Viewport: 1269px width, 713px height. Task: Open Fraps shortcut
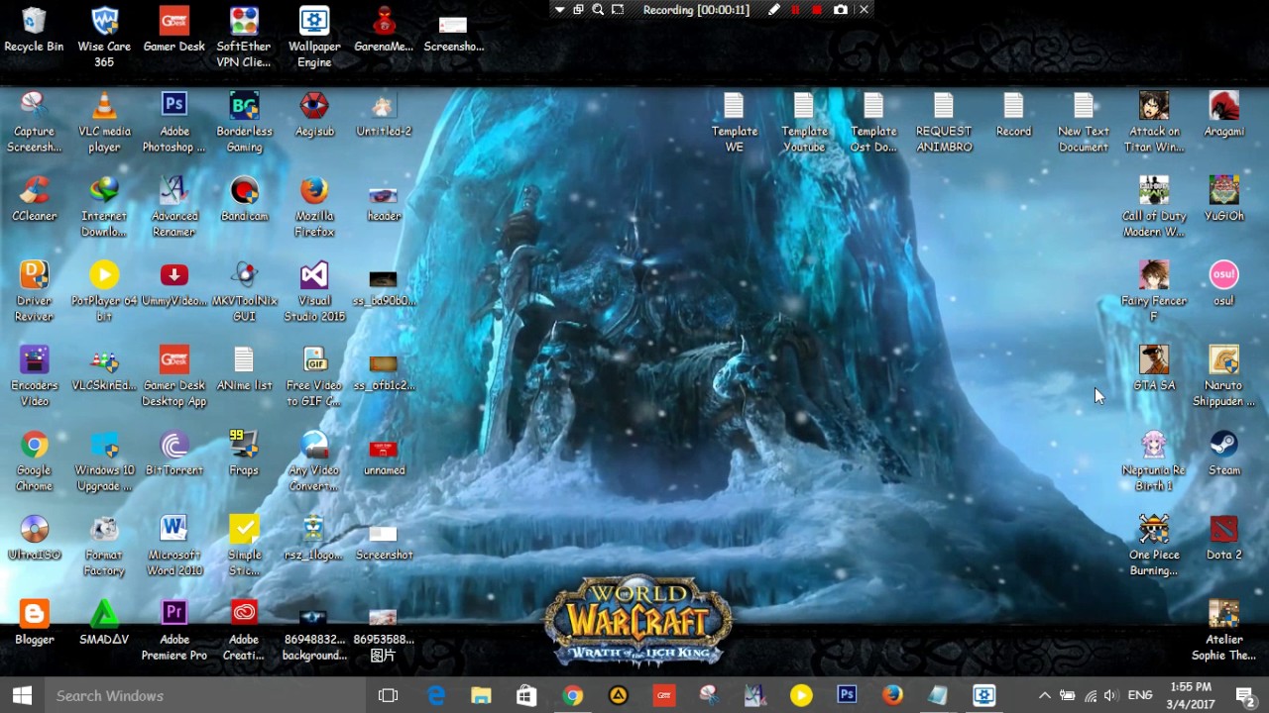point(244,454)
